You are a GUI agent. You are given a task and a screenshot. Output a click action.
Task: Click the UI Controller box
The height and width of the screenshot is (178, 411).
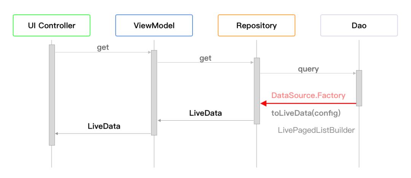point(52,25)
